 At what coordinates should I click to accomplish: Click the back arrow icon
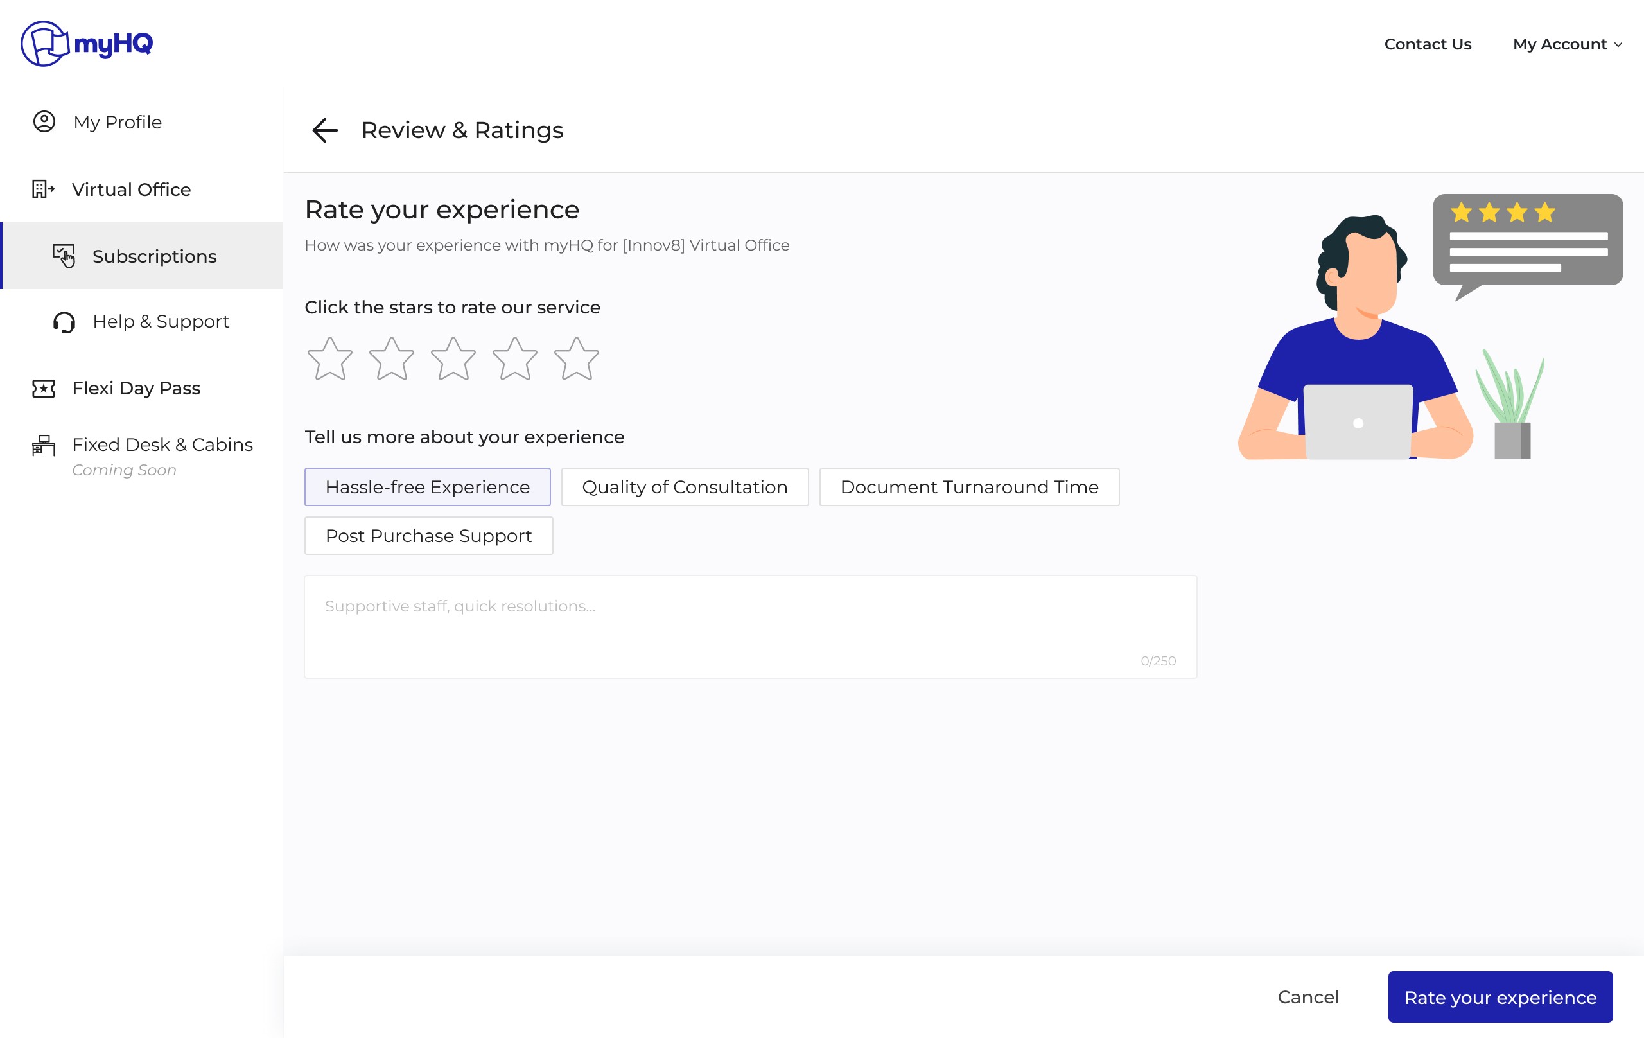(x=324, y=130)
